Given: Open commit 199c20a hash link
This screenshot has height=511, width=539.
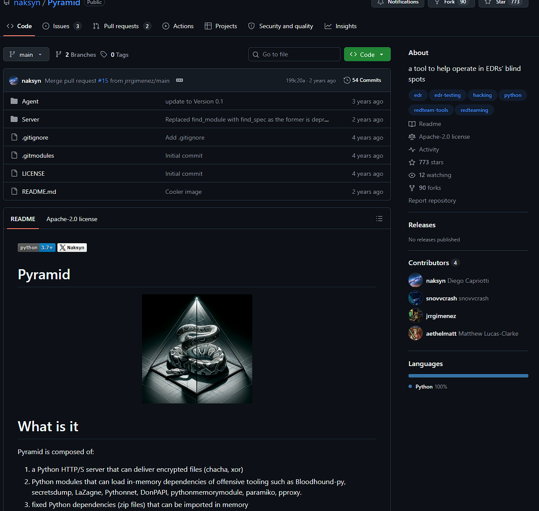Looking at the screenshot, I should [295, 81].
